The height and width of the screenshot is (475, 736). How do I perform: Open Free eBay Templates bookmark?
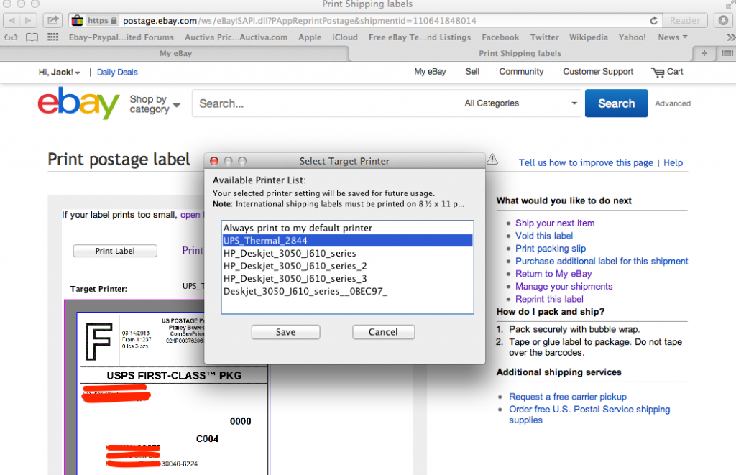pyautogui.click(x=420, y=37)
